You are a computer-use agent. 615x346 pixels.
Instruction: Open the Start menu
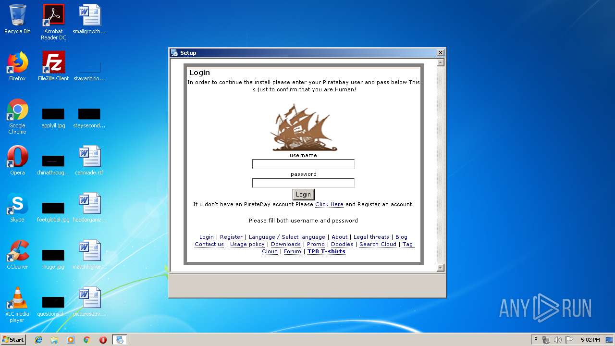tap(13, 340)
